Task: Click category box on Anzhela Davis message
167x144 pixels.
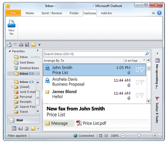Action: [x=137, y=82]
